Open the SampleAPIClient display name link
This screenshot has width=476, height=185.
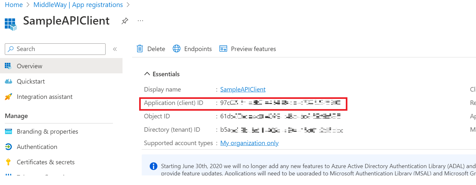pos(242,89)
